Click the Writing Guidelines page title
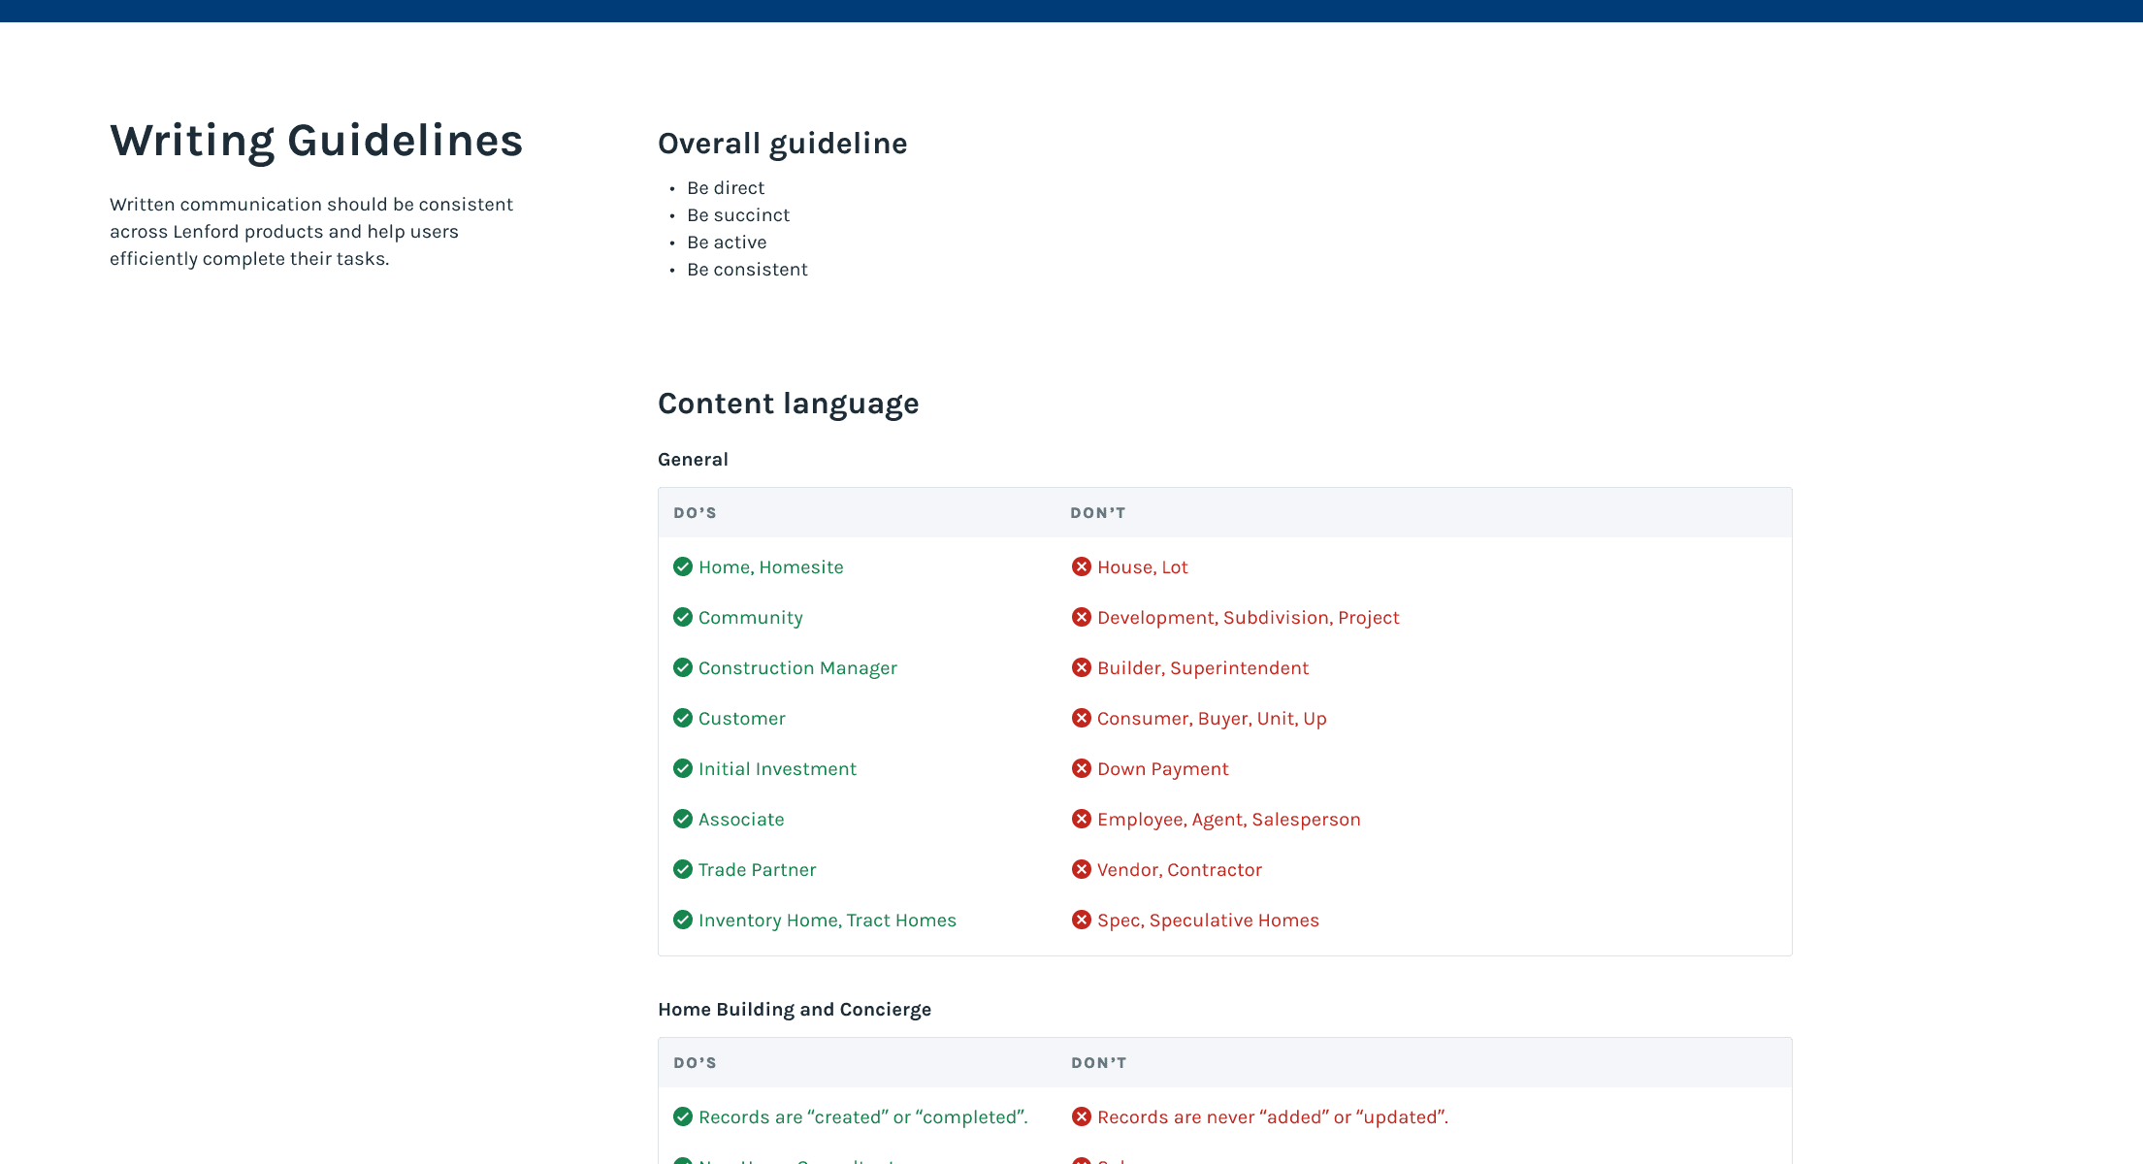Image resolution: width=2143 pixels, height=1164 pixels. pyautogui.click(x=316, y=141)
